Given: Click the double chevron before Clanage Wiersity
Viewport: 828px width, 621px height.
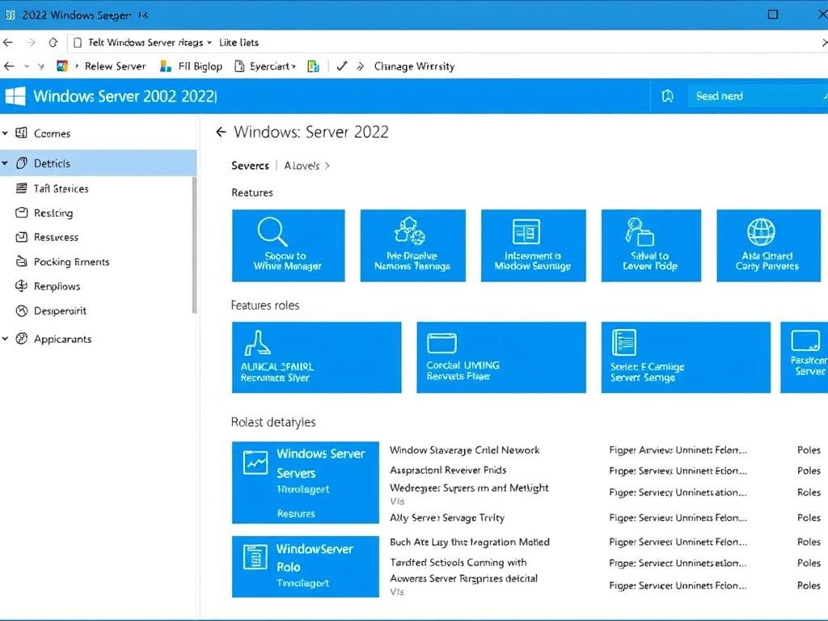Looking at the screenshot, I should 360,66.
